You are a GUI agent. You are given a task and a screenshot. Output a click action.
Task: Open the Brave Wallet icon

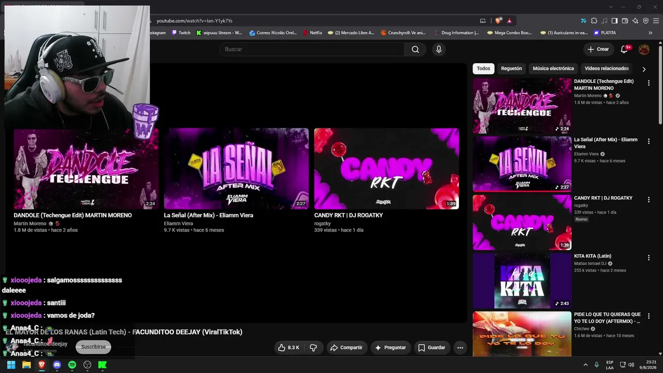625,21
